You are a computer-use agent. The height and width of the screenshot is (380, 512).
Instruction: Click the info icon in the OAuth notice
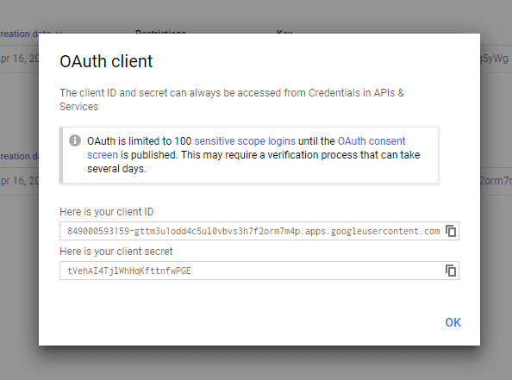pyautogui.click(x=75, y=140)
